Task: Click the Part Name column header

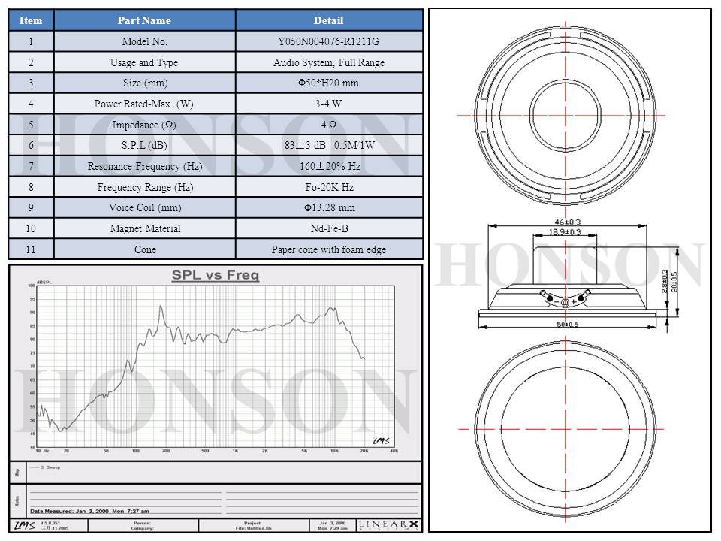Action: pyautogui.click(x=144, y=20)
